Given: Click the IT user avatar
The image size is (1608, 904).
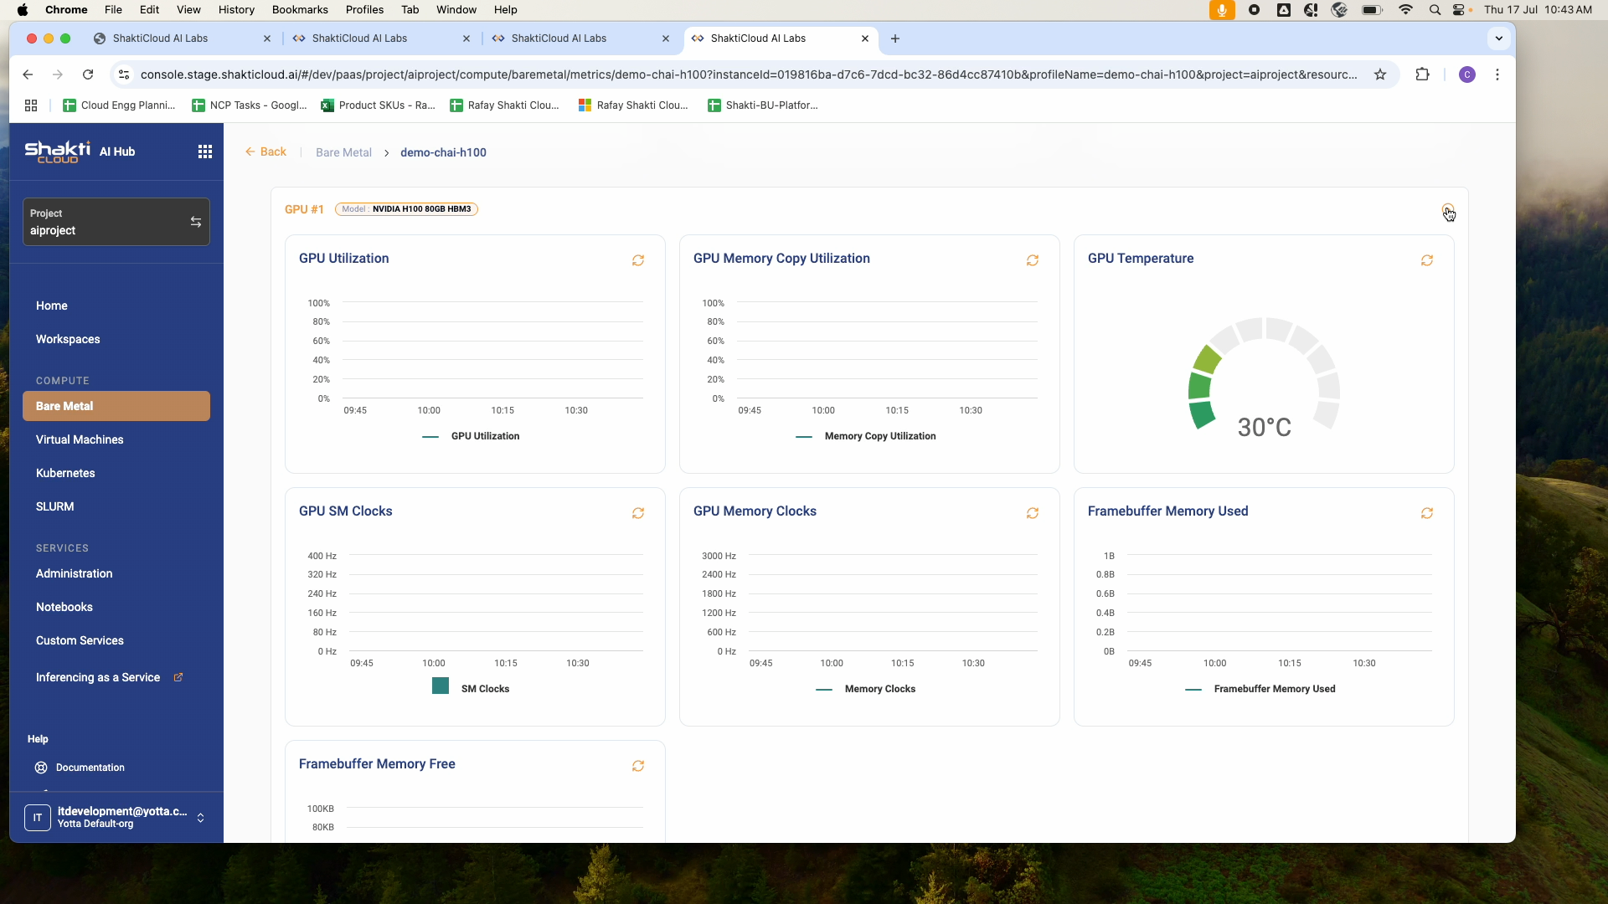Looking at the screenshot, I should point(38,818).
